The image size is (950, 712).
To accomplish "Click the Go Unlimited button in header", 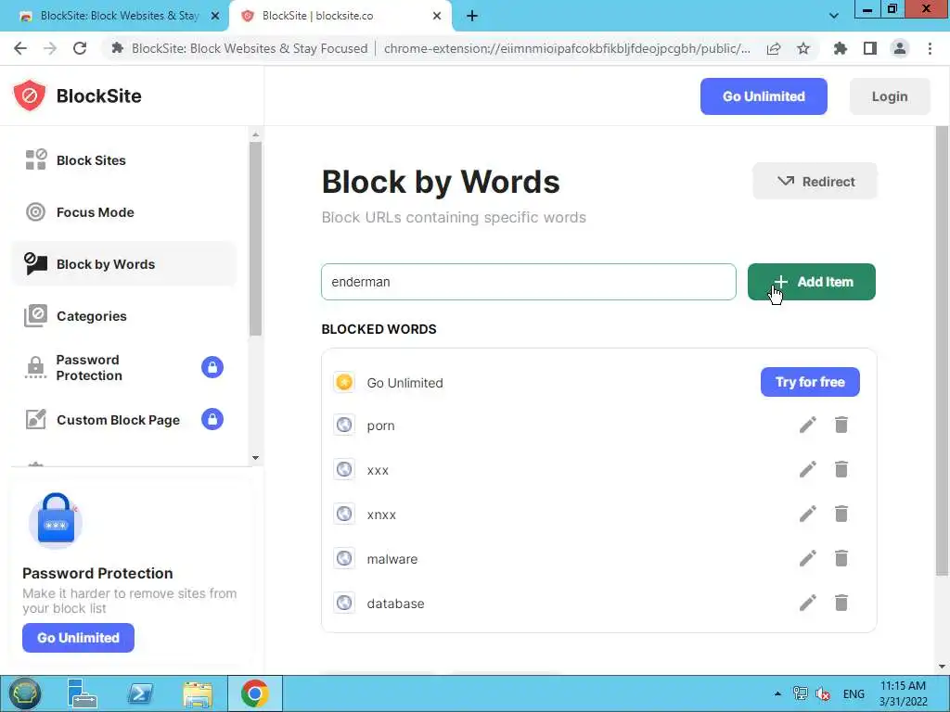I will pos(764,96).
